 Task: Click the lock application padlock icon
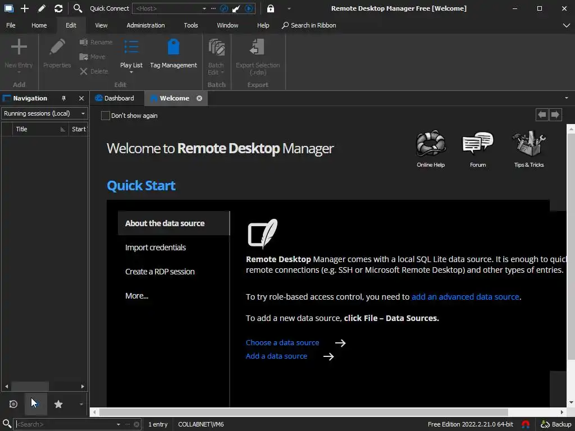(x=270, y=8)
